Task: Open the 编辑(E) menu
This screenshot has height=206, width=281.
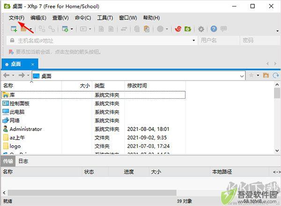Action: pos(38,18)
